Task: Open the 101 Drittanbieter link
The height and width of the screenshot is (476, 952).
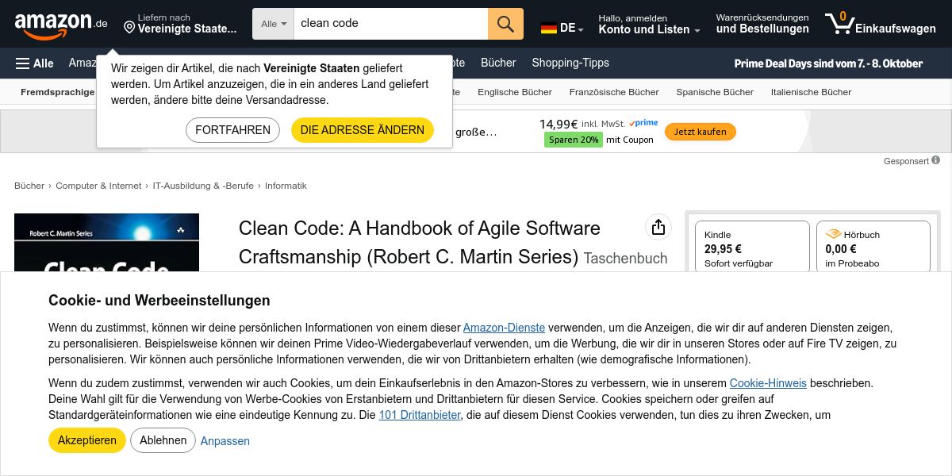Action: pos(420,415)
